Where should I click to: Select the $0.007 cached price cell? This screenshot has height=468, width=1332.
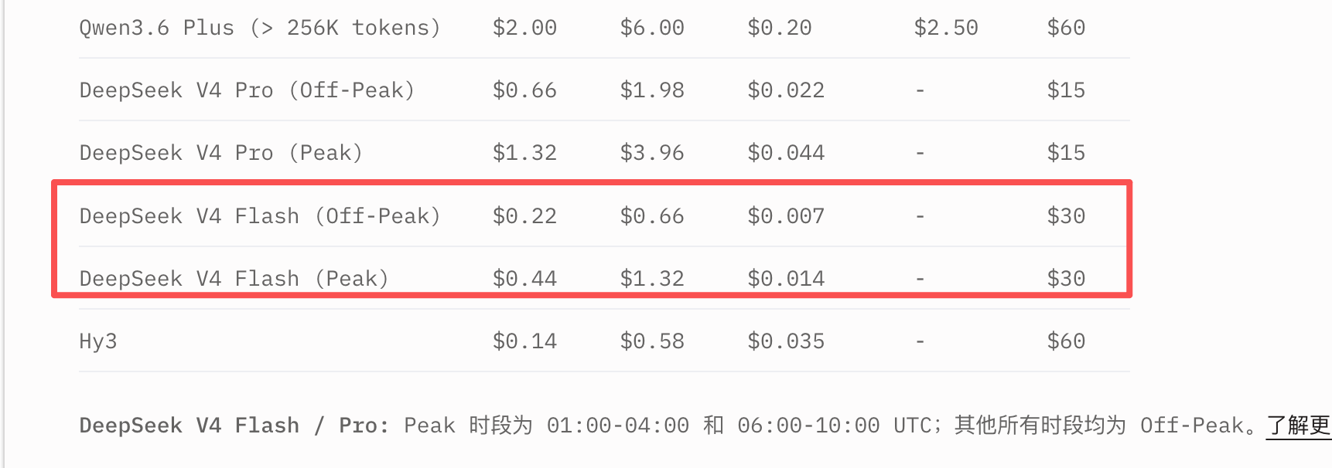click(786, 216)
